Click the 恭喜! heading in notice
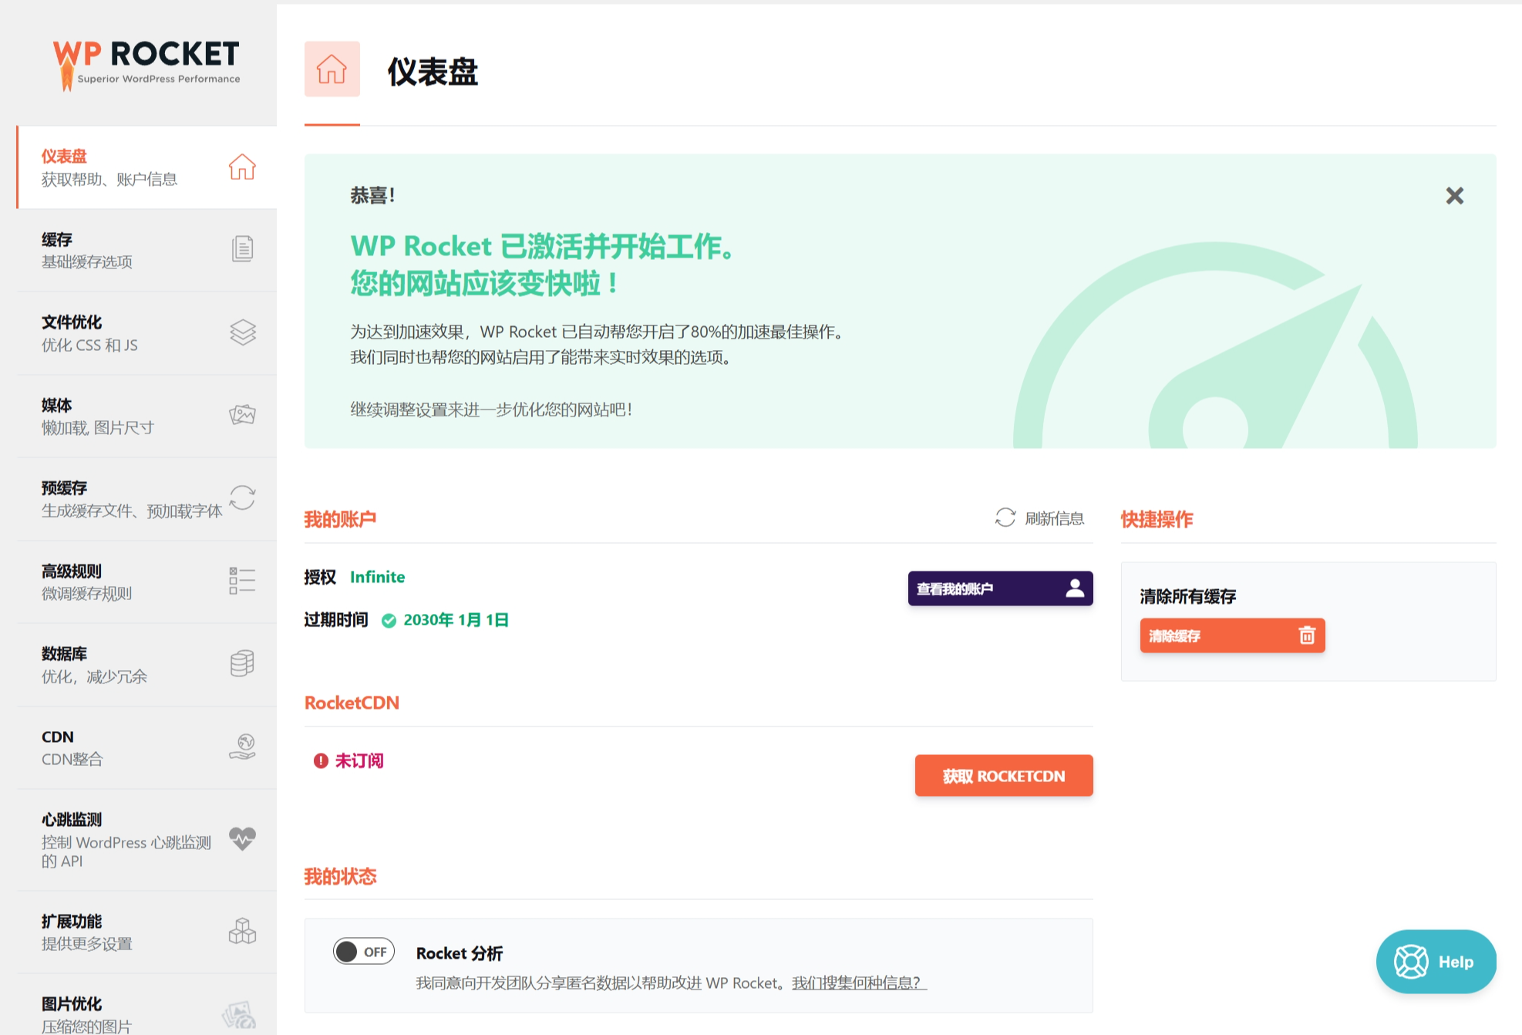 [372, 195]
